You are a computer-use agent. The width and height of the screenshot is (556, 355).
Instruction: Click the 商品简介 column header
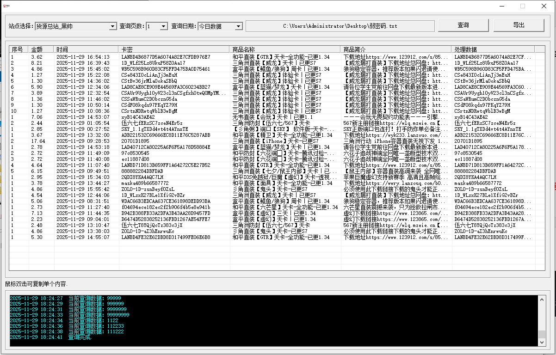(x=395, y=49)
